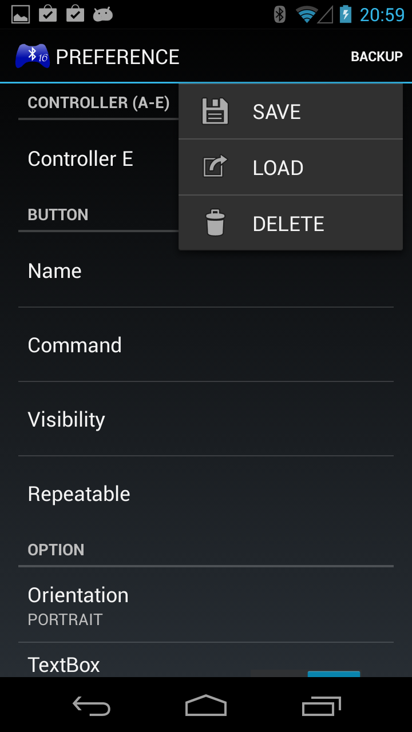The width and height of the screenshot is (412, 732).
Task: Tap the floppy disk Save icon
Action: [x=215, y=112]
